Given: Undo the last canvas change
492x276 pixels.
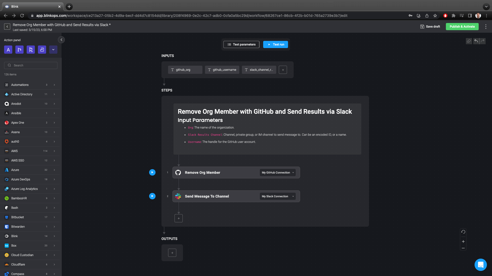Looking at the screenshot, I should [x=476, y=41].
